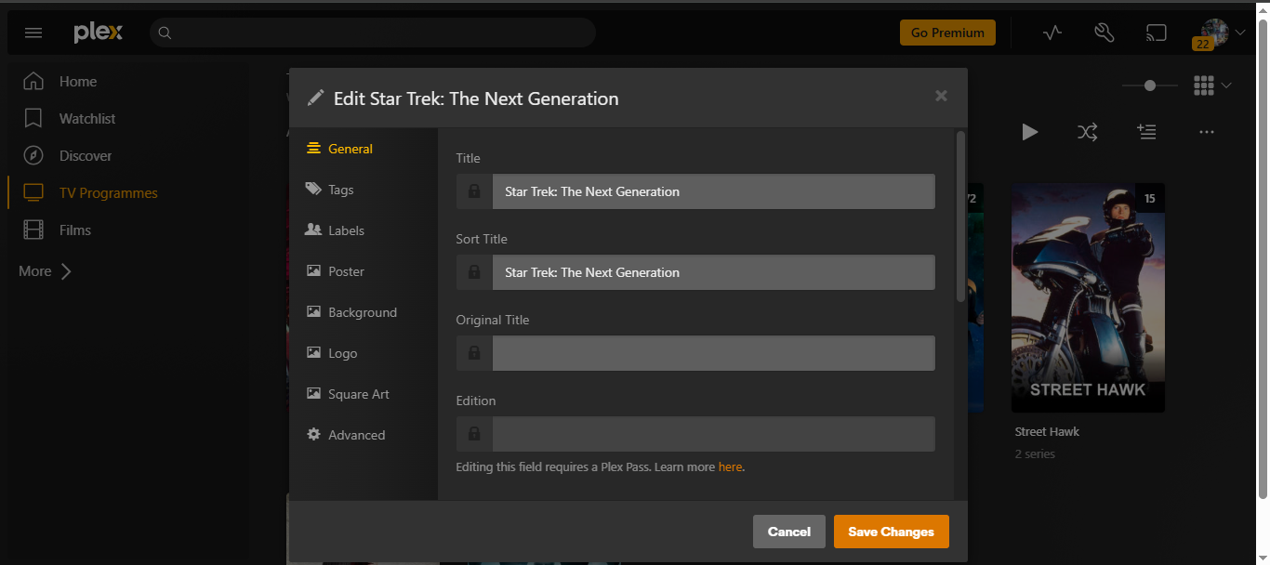The image size is (1270, 565).
Task: Open the Labels tab
Action: [335, 230]
